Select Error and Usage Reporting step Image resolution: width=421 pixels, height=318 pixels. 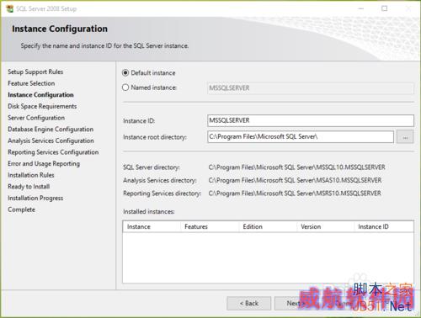click(x=44, y=163)
